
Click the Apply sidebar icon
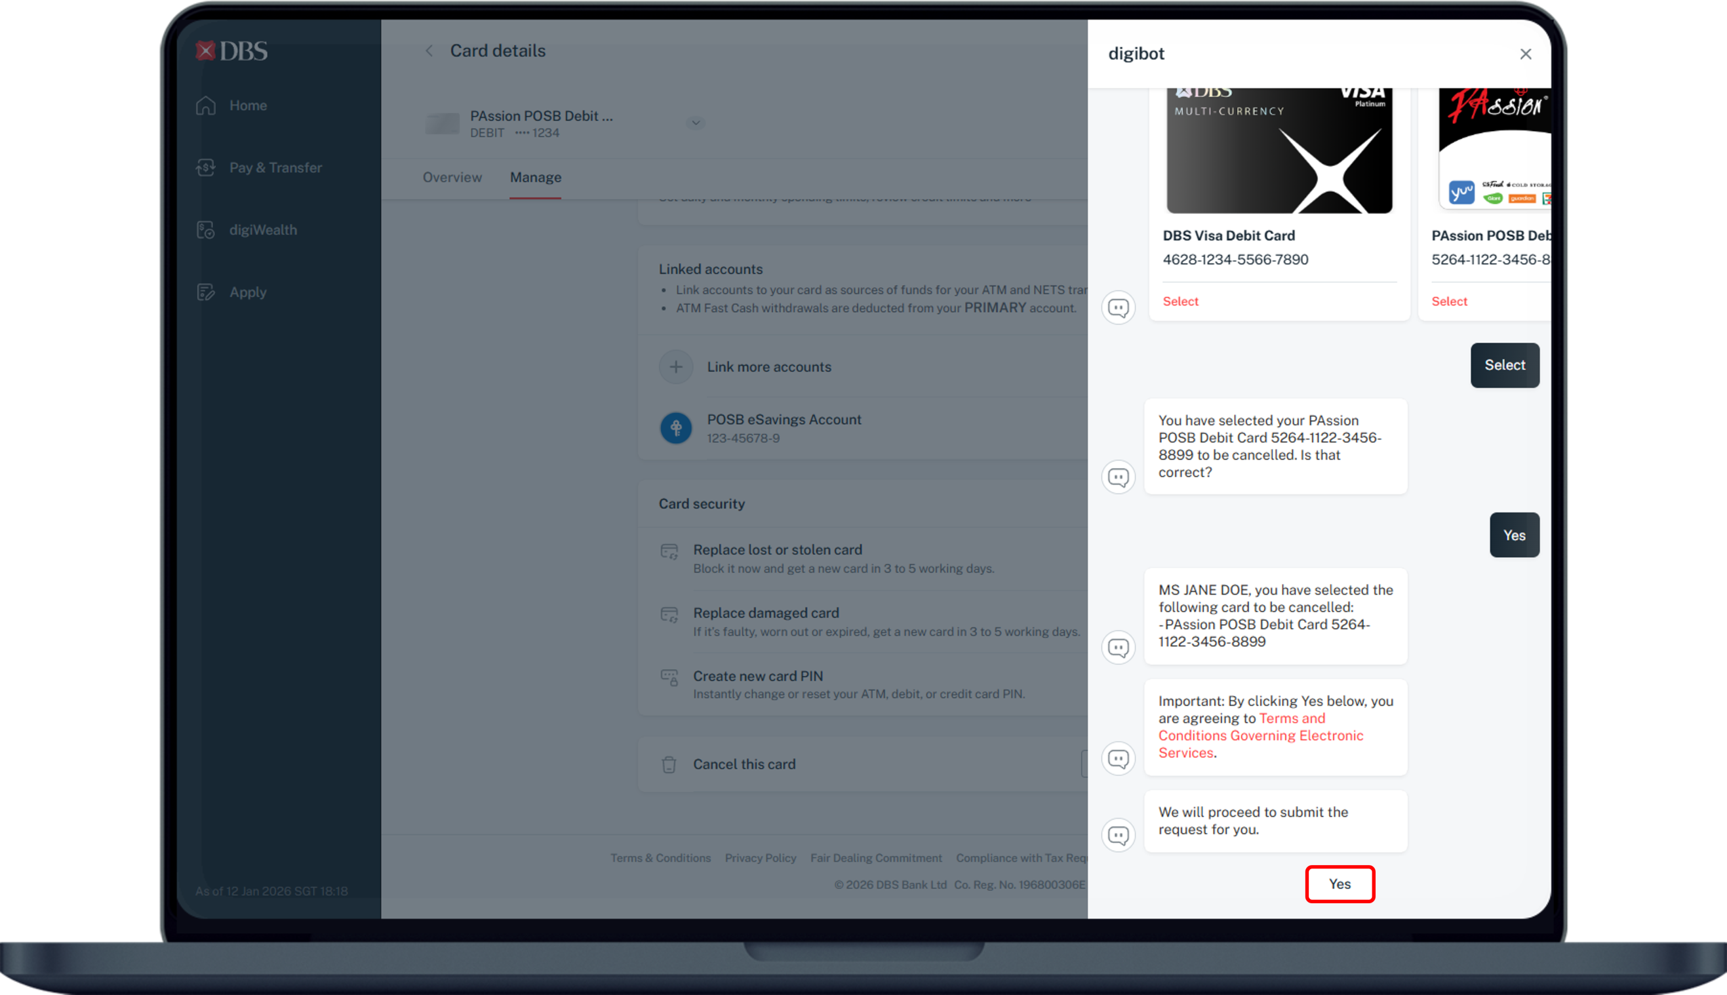(x=206, y=292)
